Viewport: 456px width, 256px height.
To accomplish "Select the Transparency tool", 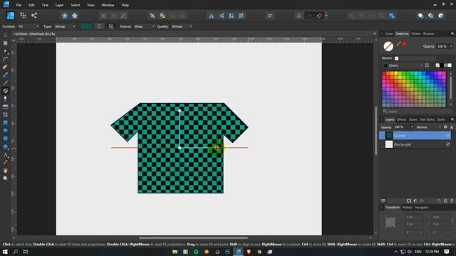I will [5, 99].
